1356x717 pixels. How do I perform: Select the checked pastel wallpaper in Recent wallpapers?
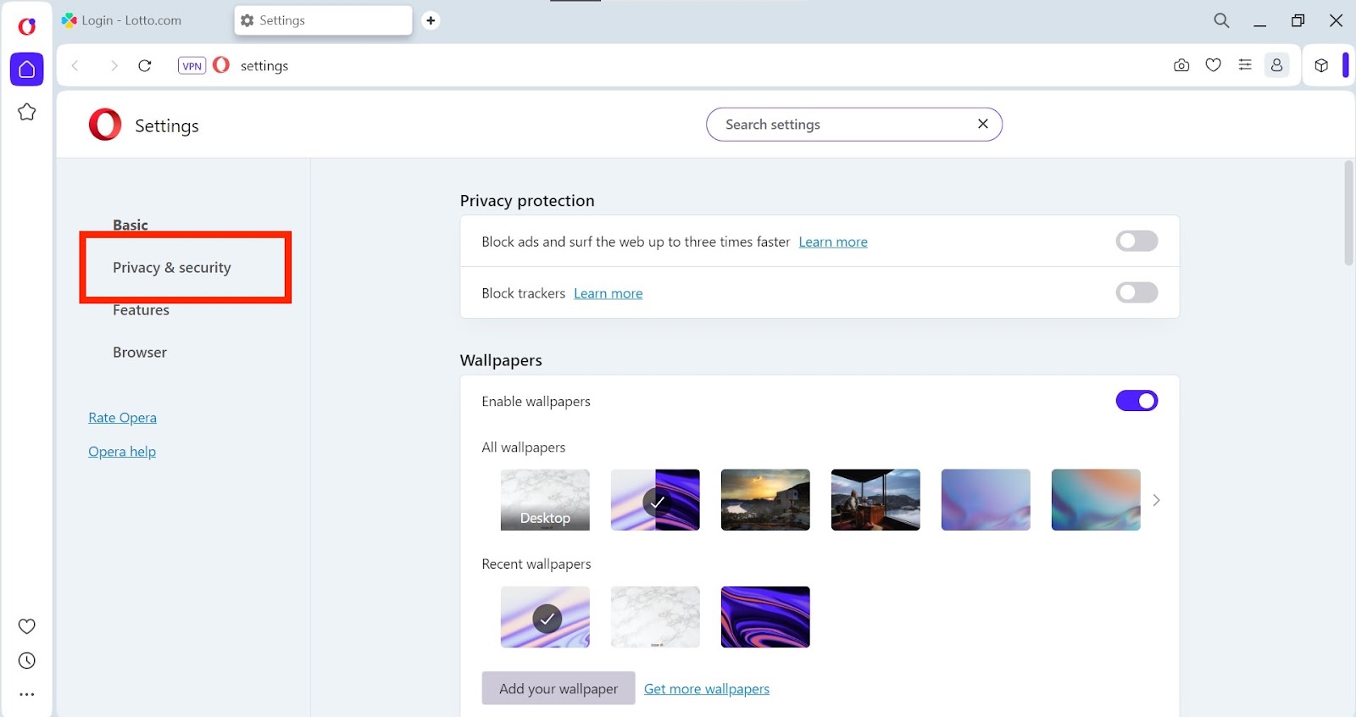[545, 617]
